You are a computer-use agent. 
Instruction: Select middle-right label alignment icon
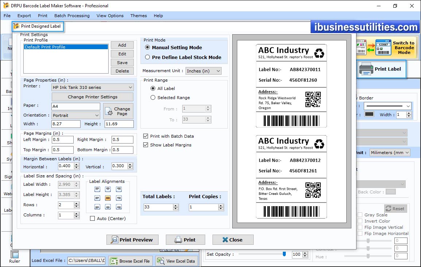pyautogui.click(x=119, y=198)
